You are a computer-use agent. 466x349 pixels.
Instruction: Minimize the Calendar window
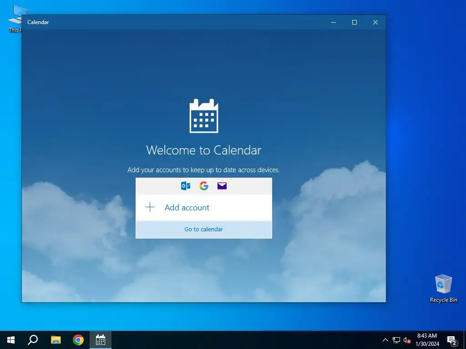coord(334,22)
